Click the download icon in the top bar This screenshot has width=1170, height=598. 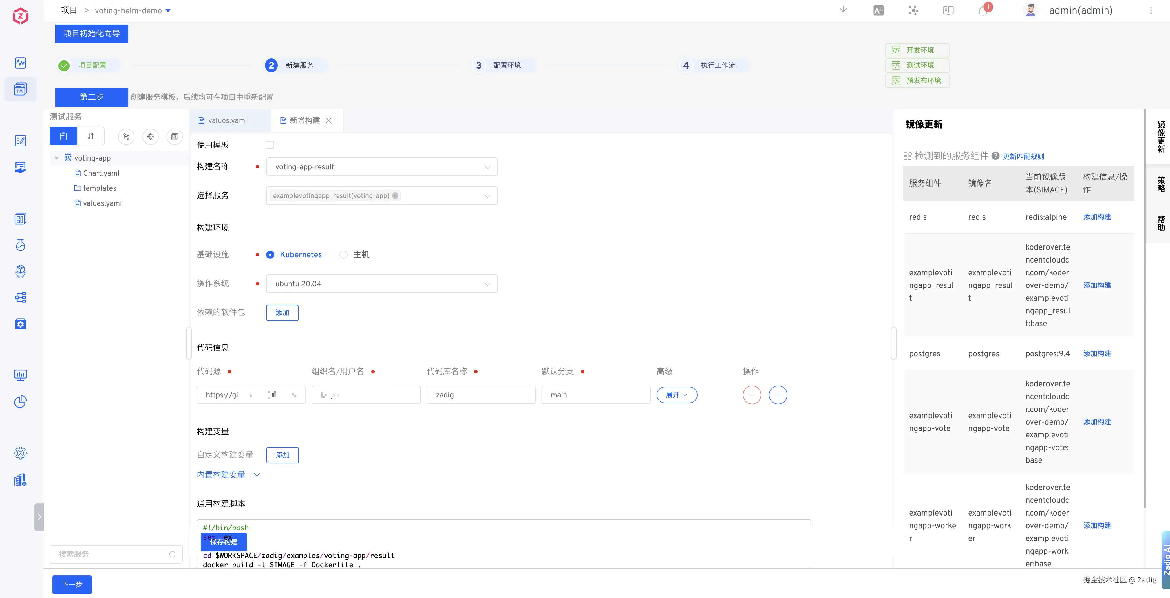(x=843, y=10)
